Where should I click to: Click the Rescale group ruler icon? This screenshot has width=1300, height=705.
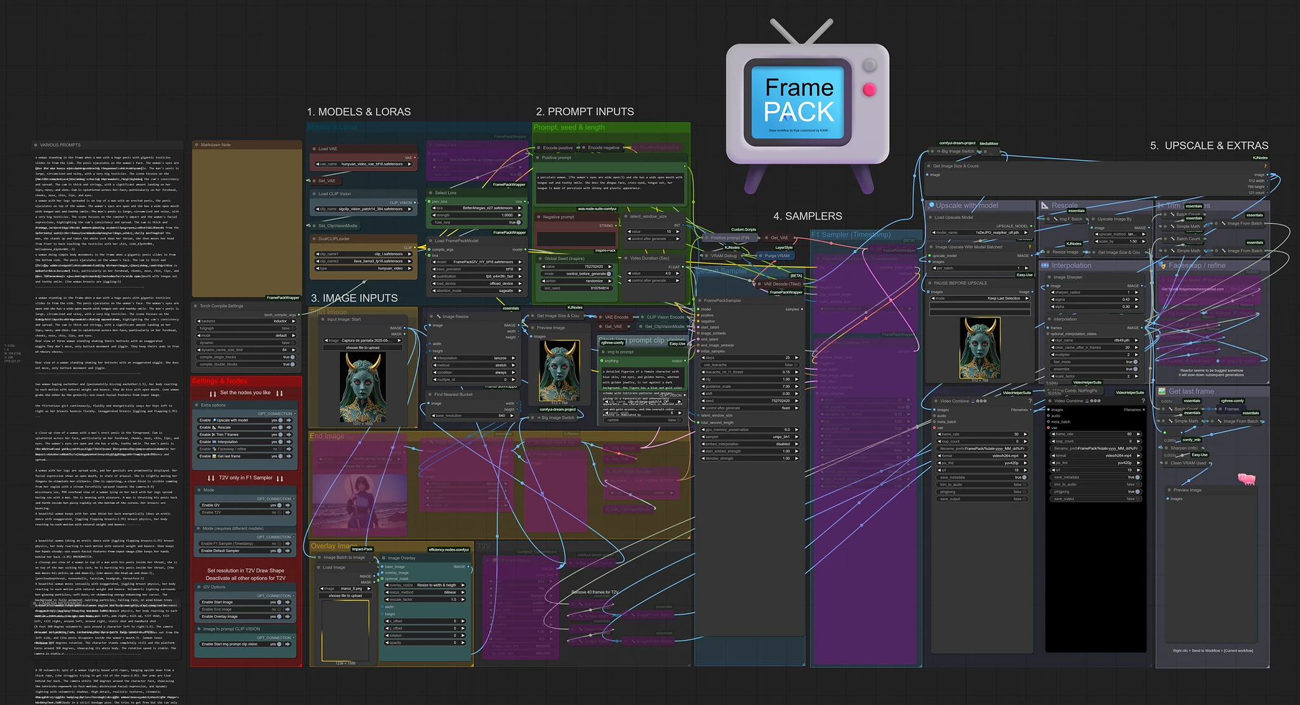pyautogui.click(x=1045, y=206)
